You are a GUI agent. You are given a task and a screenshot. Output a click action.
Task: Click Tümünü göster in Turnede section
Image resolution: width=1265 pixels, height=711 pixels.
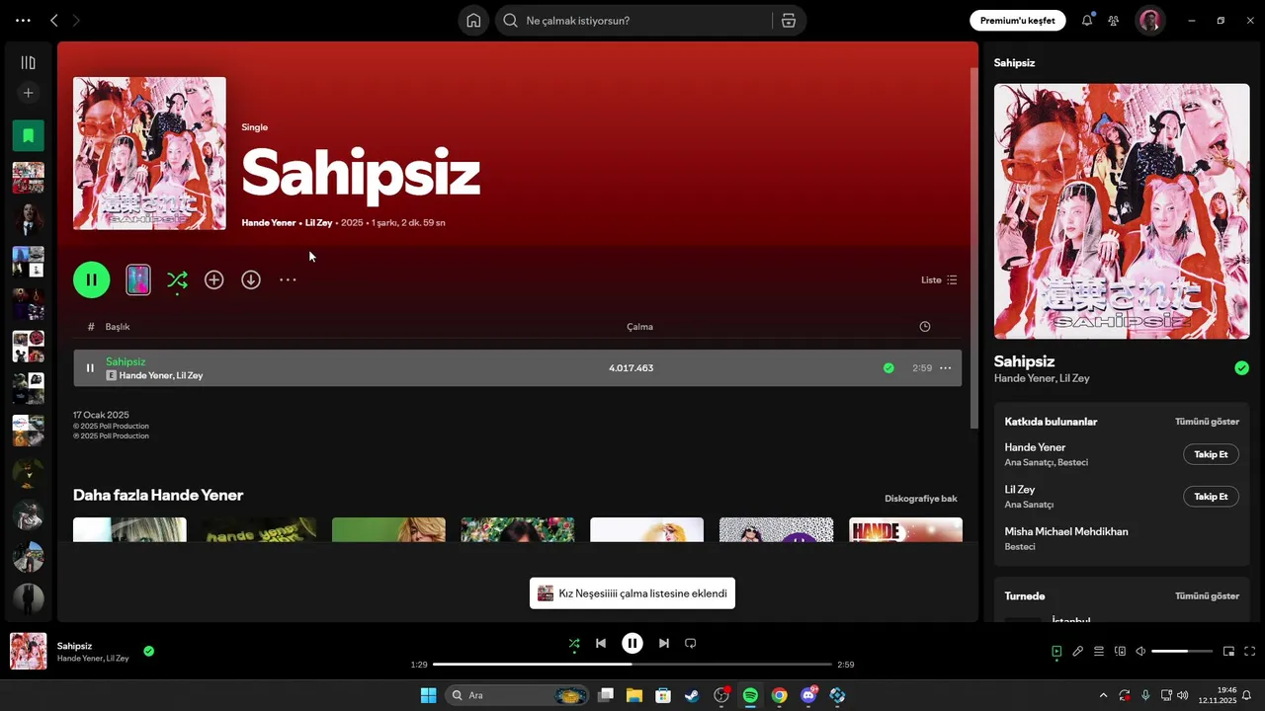click(1207, 596)
